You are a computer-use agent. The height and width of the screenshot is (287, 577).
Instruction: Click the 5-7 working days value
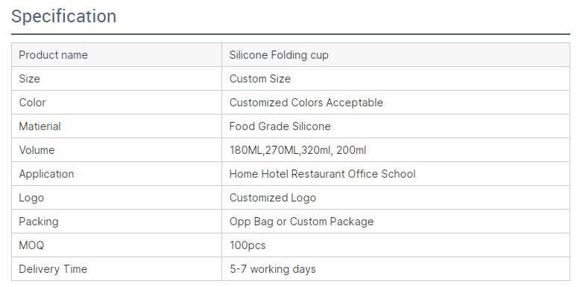[x=273, y=269]
